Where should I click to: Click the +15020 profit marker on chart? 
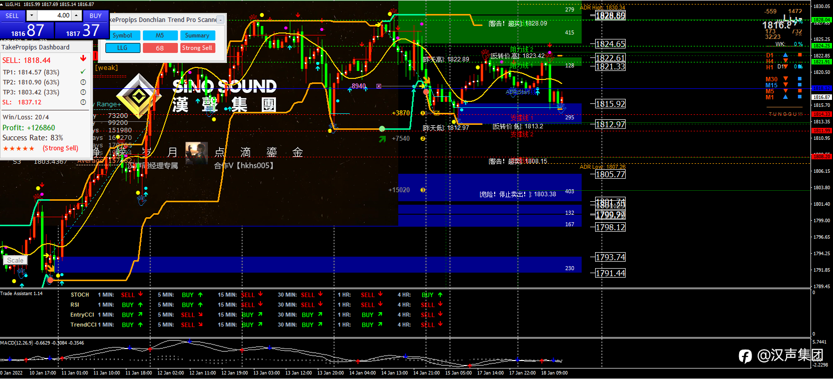(x=399, y=190)
